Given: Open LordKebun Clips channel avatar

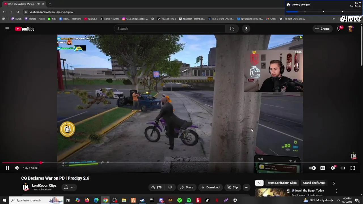Looking at the screenshot, I should (x=26, y=187).
